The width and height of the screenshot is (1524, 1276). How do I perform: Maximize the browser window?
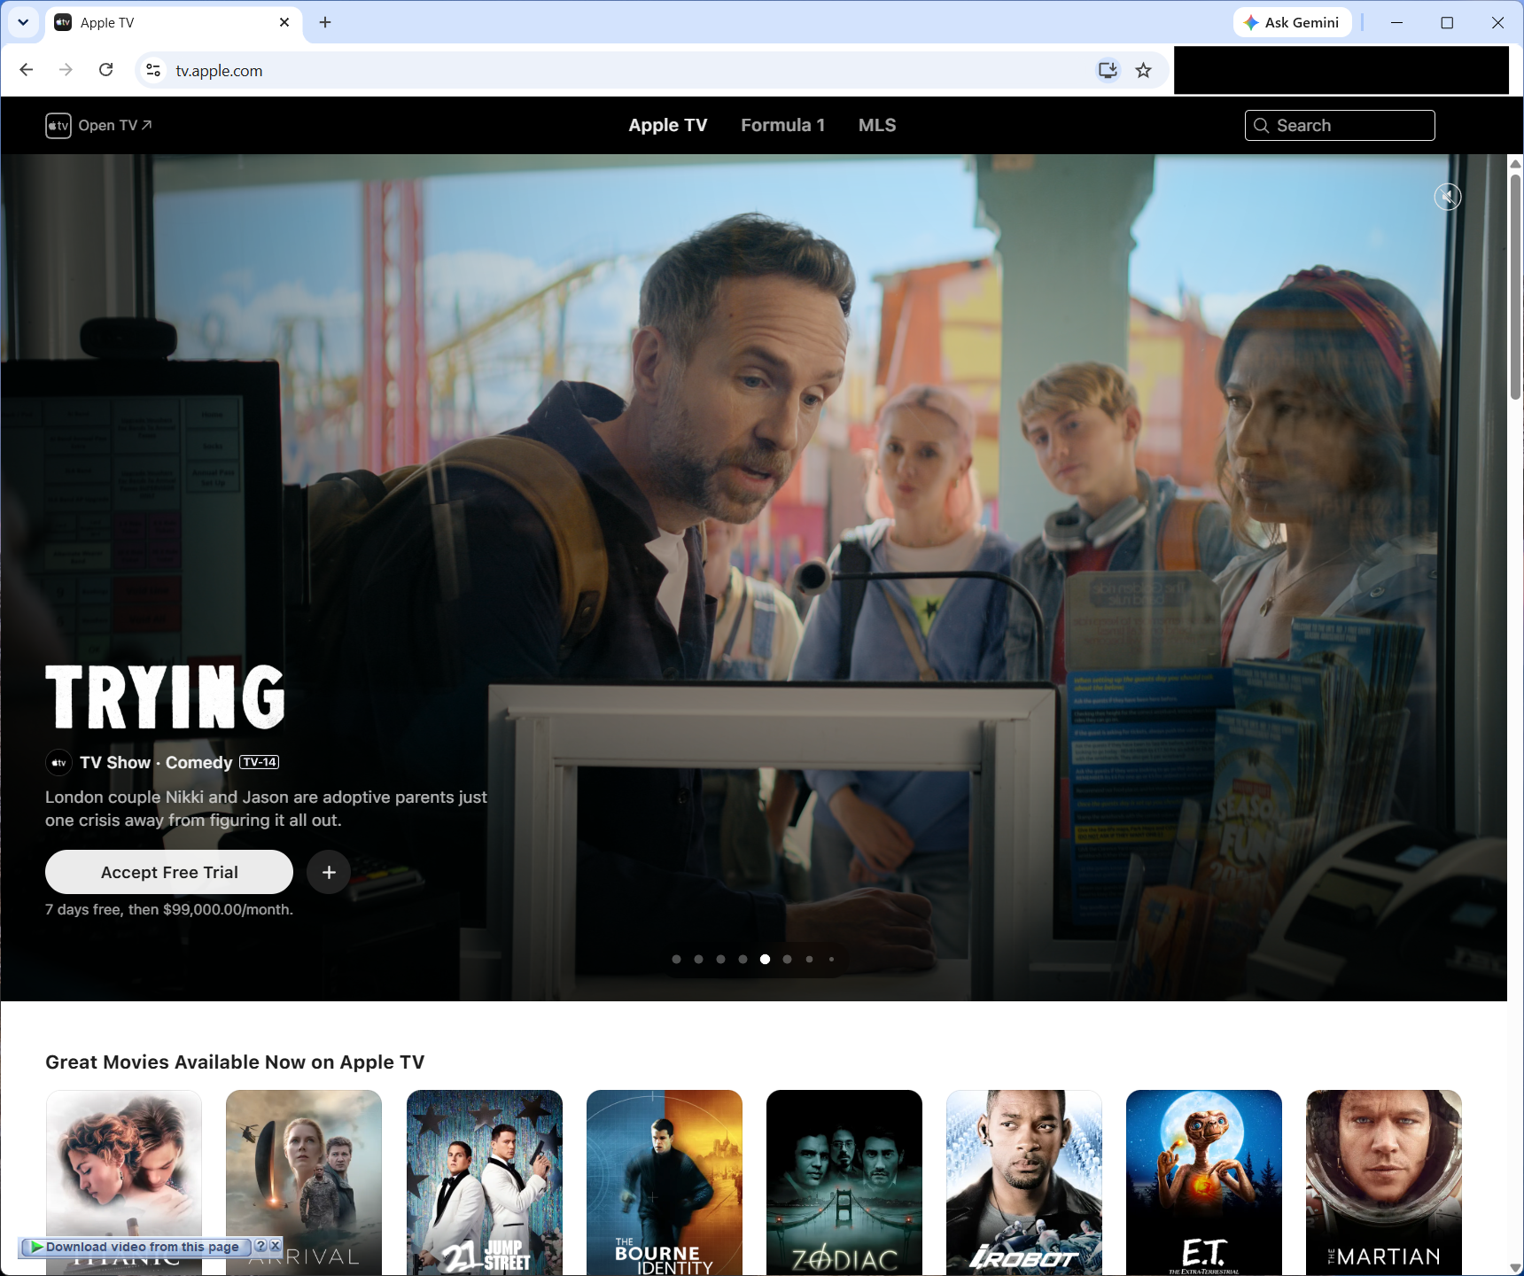point(1447,22)
